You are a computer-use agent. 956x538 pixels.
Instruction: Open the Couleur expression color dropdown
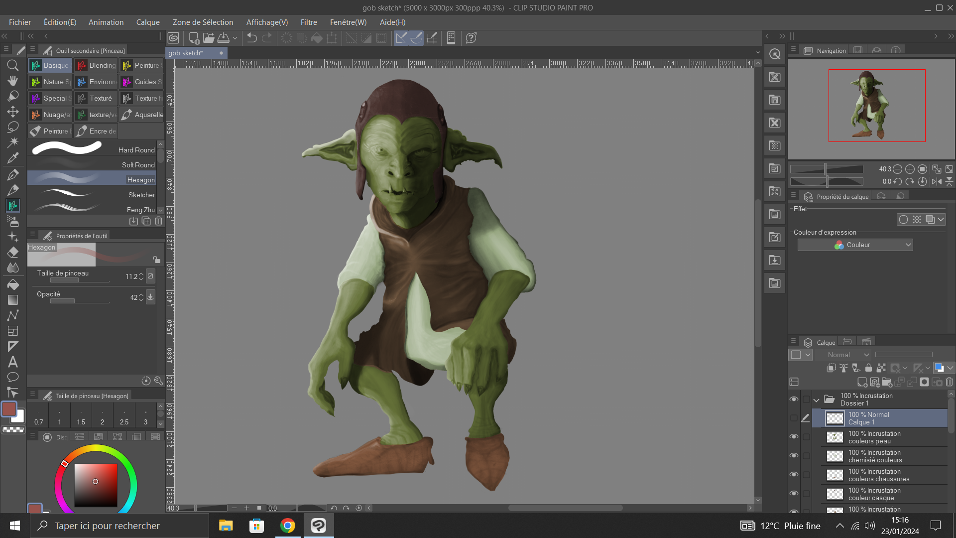pos(855,245)
